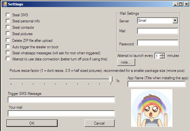The image size is (190, 131).
Task: Click the Your mail input field
Action: click(x=61, y=113)
